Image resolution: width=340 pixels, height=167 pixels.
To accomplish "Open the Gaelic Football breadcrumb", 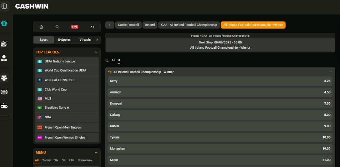I will [x=128, y=25].
